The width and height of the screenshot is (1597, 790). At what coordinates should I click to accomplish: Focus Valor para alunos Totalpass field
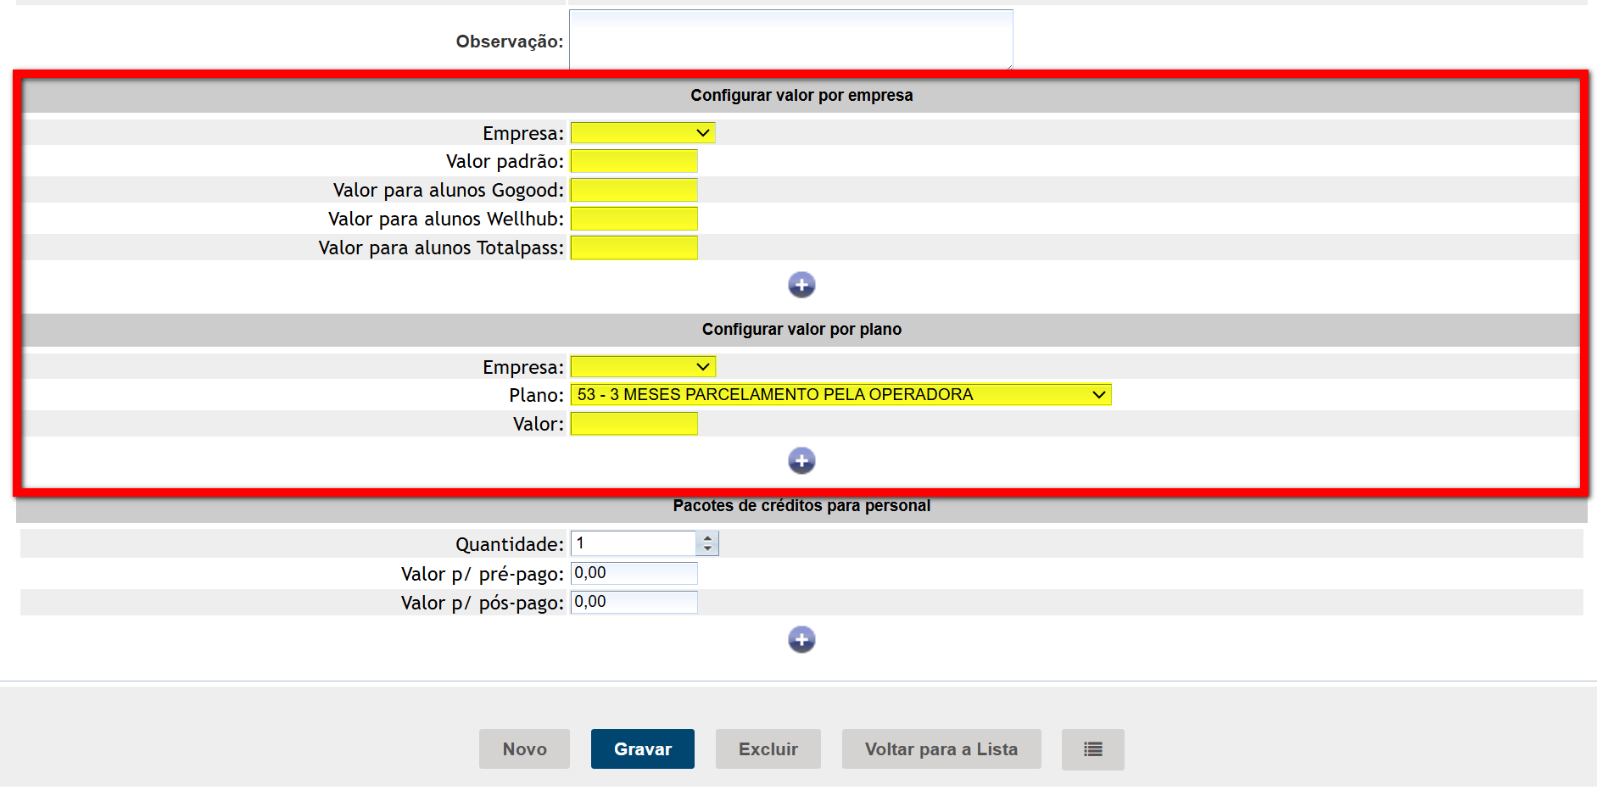tap(634, 248)
